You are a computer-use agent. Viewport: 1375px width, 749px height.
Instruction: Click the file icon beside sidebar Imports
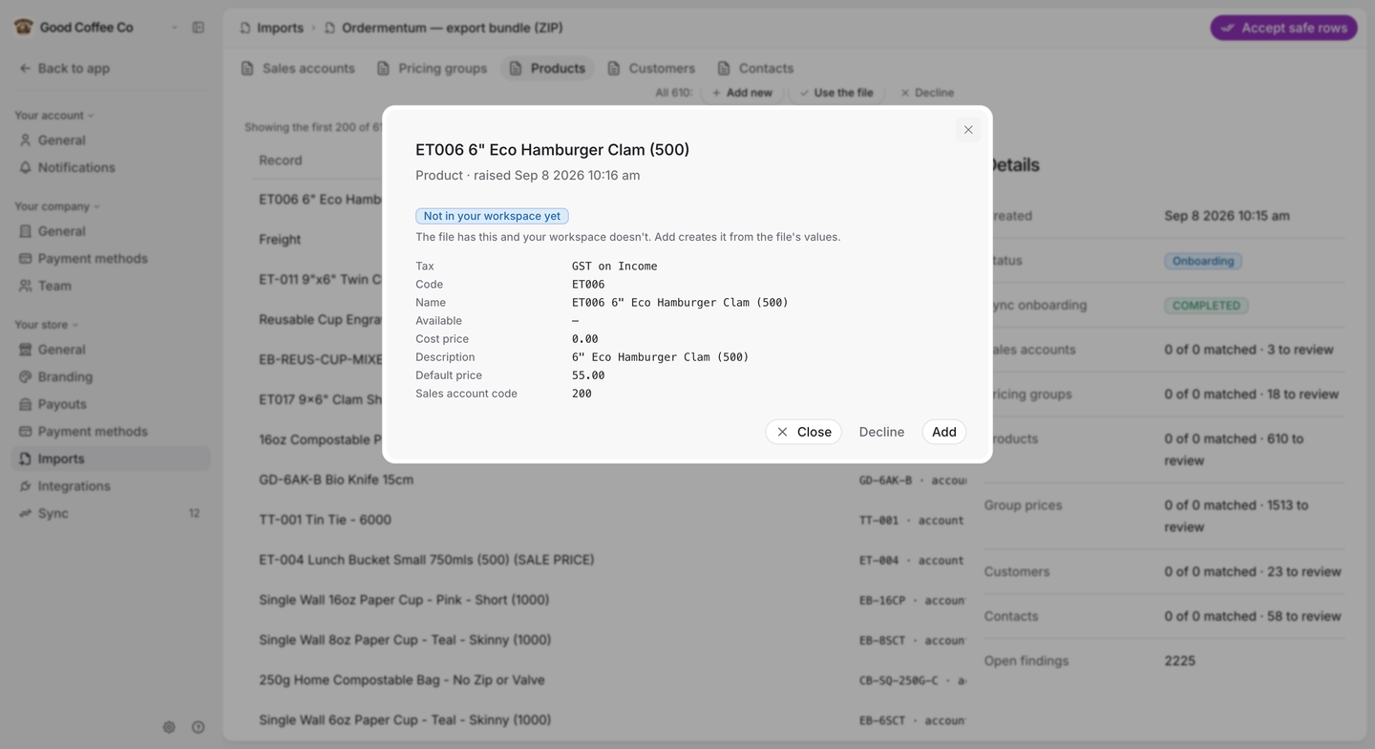(26, 459)
